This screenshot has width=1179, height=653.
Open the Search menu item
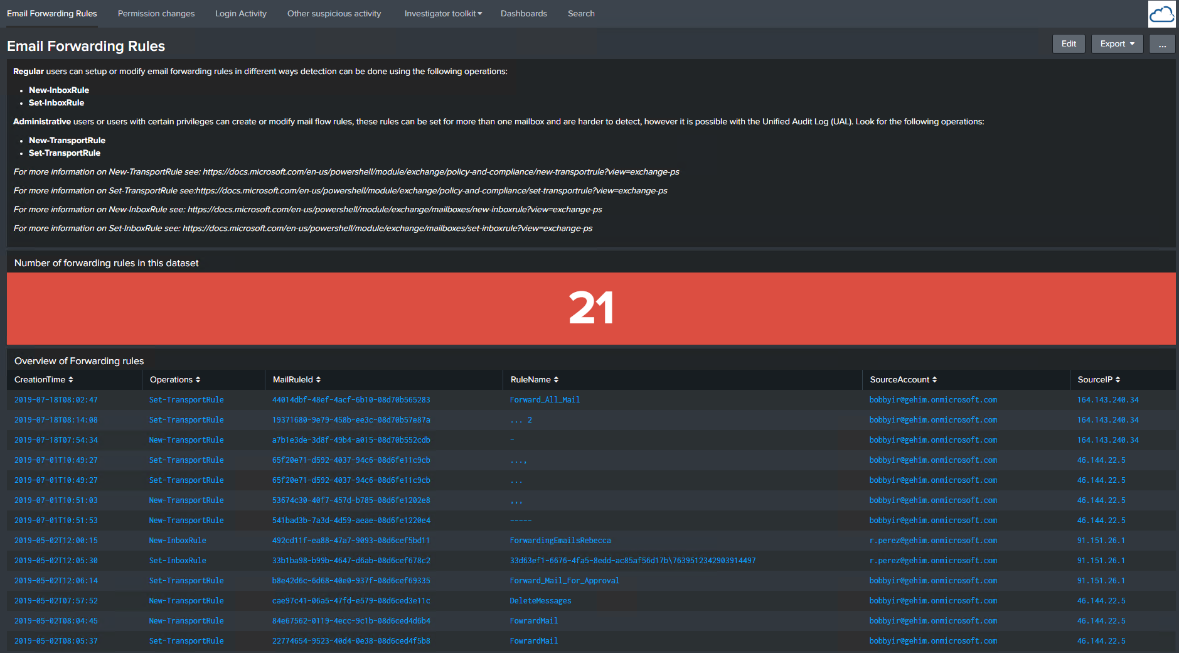click(581, 13)
